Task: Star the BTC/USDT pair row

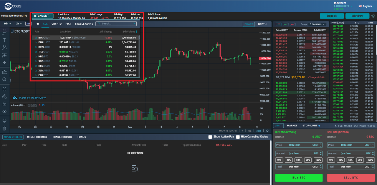Action: click(36, 38)
